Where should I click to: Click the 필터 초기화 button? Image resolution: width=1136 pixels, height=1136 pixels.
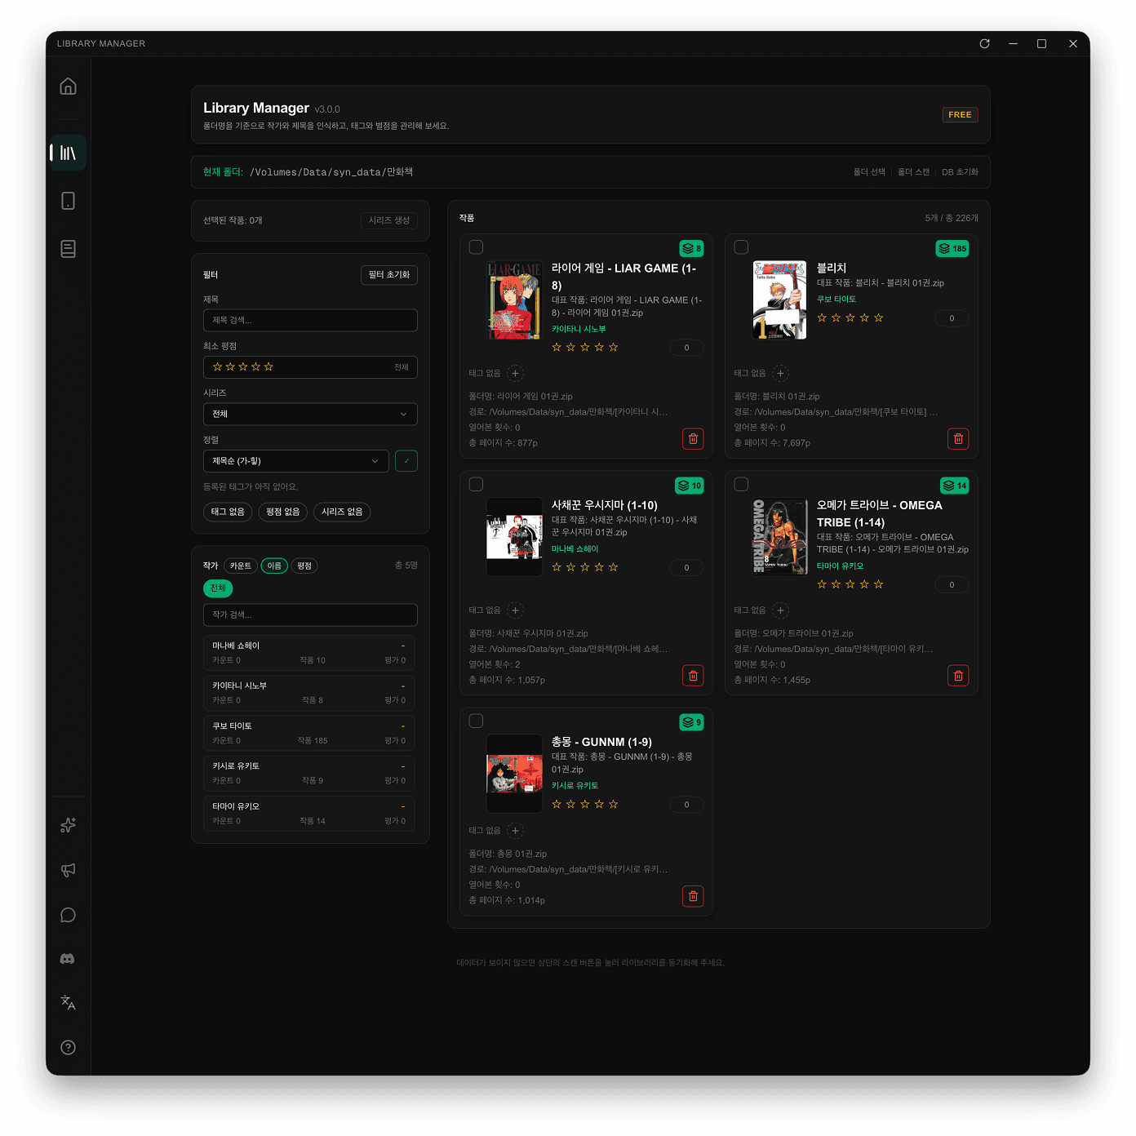pyautogui.click(x=388, y=275)
